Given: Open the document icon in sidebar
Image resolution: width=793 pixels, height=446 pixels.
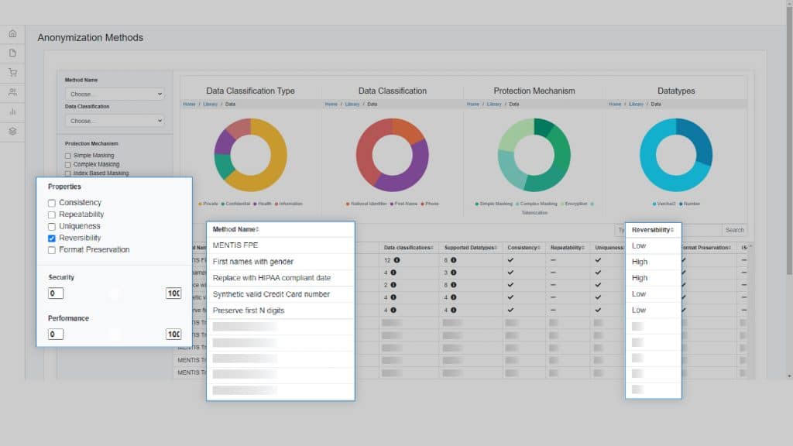Looking at the screenshot, I should (x=12, y=53).
